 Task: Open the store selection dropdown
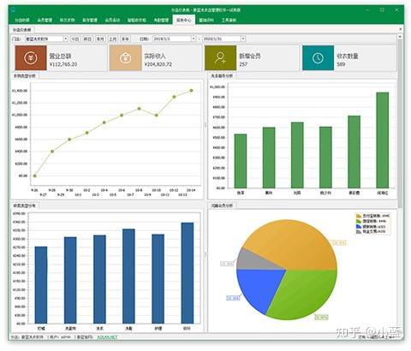click(66, 39)
